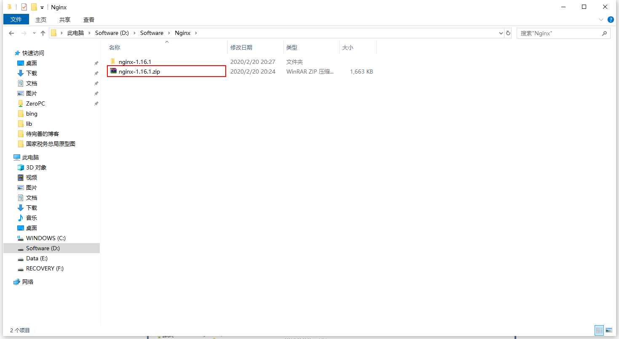The image size is (619, 339).
Task: Click the network icon beside 网络
Action: point(17,282)
